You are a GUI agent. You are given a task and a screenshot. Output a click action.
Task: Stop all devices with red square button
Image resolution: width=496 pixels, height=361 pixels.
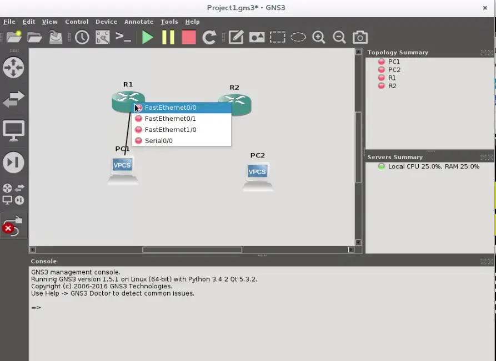[x=189, y=37]
